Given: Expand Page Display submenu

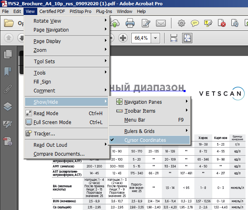Looking at the screenshot, I should coord(67,41).
